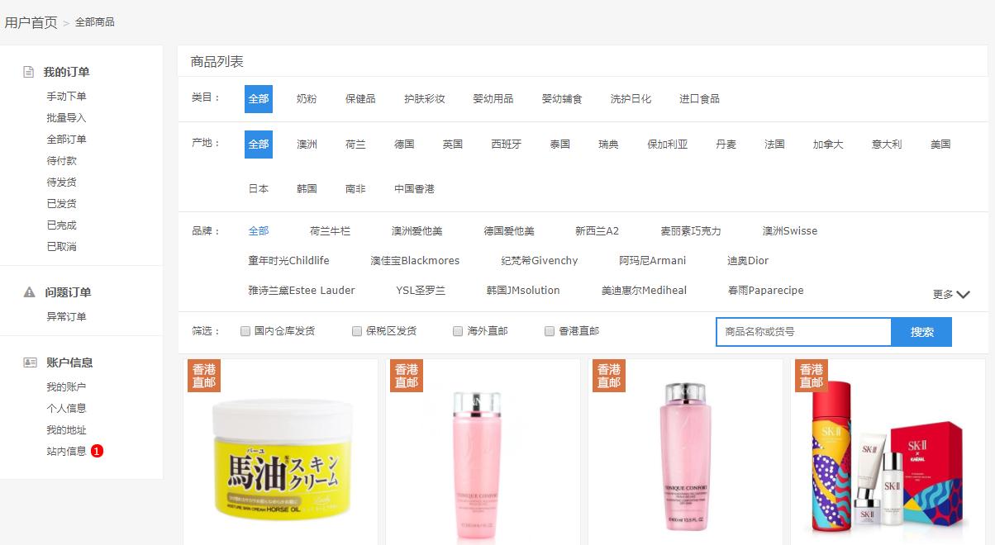Viewport: 995px width, 545px height.
Task: Check the 保税区发货 checkbox
Action: point(356,330)
